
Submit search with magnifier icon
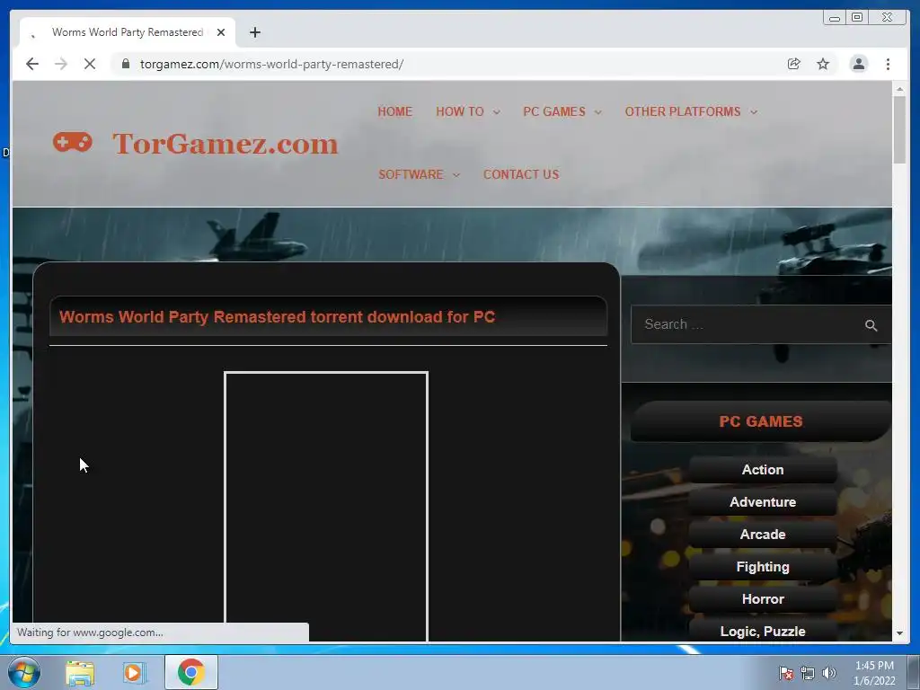(871, 325)
